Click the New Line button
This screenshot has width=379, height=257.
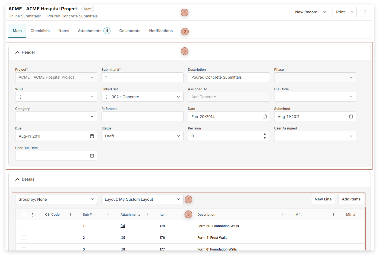pyautogui.click(x=323, y=199)
